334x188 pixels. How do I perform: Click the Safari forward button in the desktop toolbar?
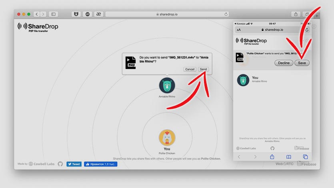pyautogui.click(x=43, y=14)
